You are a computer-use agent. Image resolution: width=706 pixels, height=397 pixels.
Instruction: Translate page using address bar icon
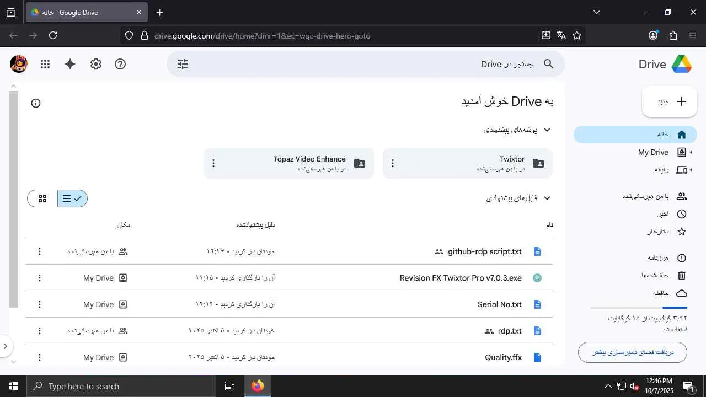pos(561,35)
